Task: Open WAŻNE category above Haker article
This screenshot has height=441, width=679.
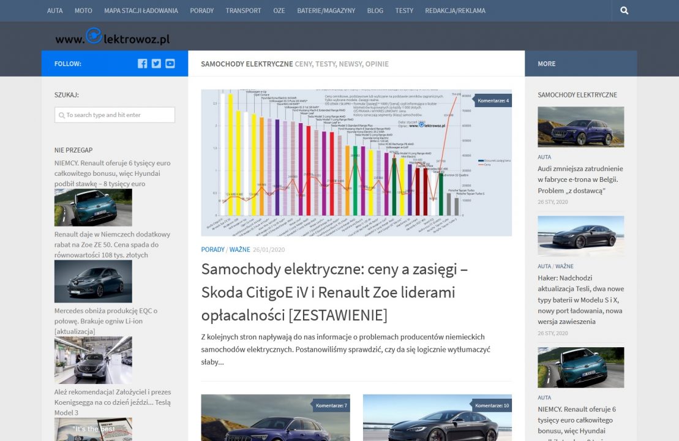Action: click(x=565, y=266)
